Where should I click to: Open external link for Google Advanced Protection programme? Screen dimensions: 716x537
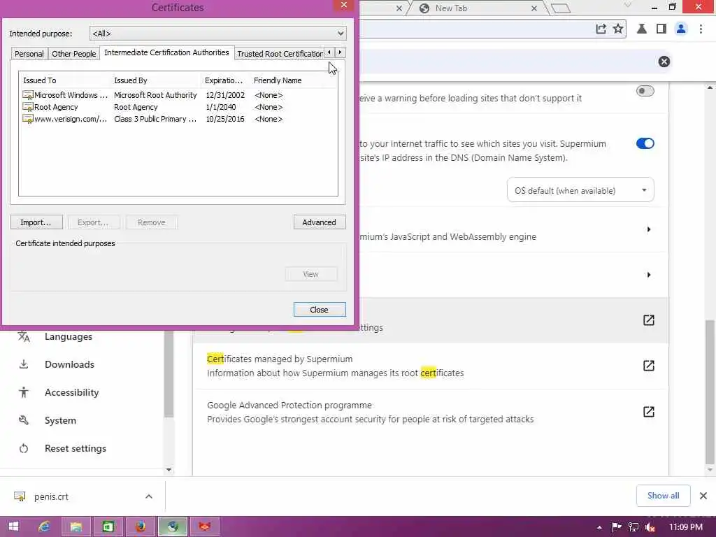tap(648, 412)
